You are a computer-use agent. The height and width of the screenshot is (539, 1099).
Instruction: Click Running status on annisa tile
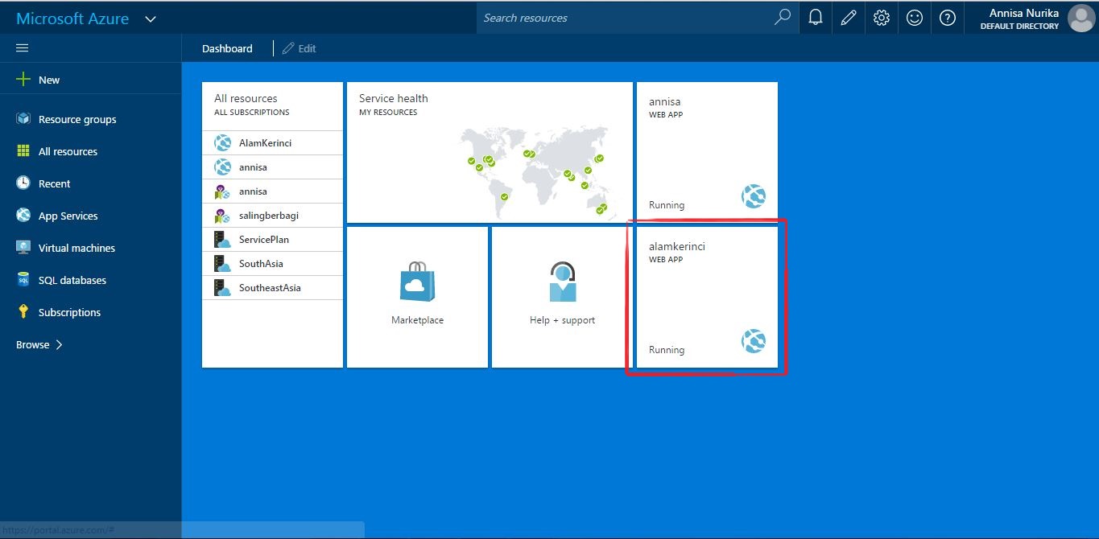667,205
